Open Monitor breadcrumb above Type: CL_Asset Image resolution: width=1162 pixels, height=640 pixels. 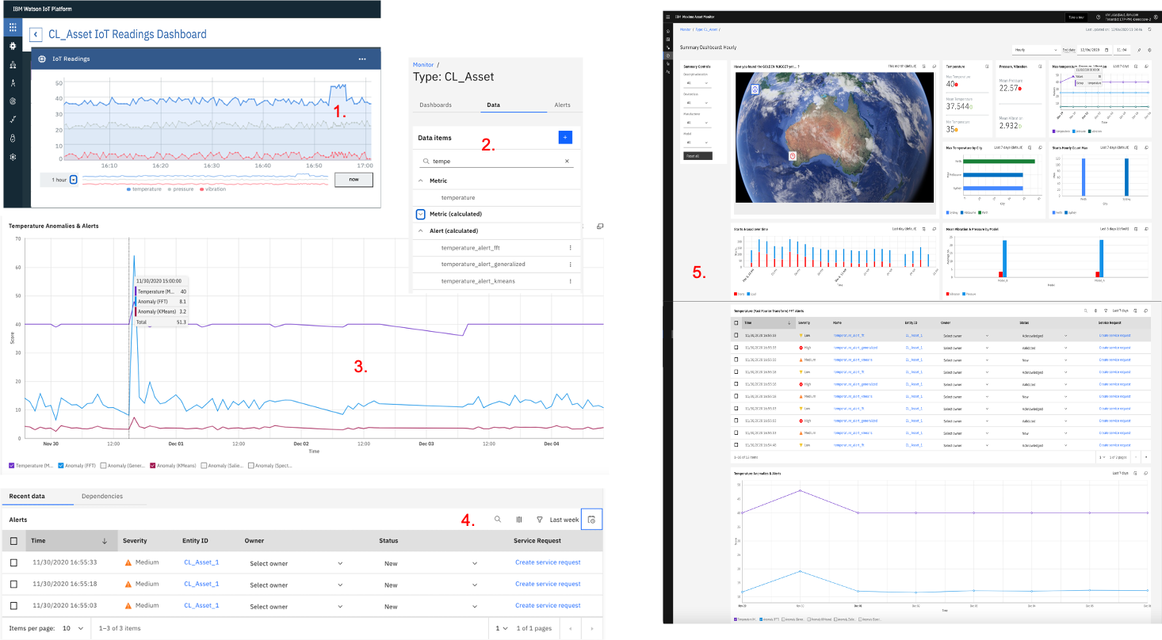pos(423,64)
